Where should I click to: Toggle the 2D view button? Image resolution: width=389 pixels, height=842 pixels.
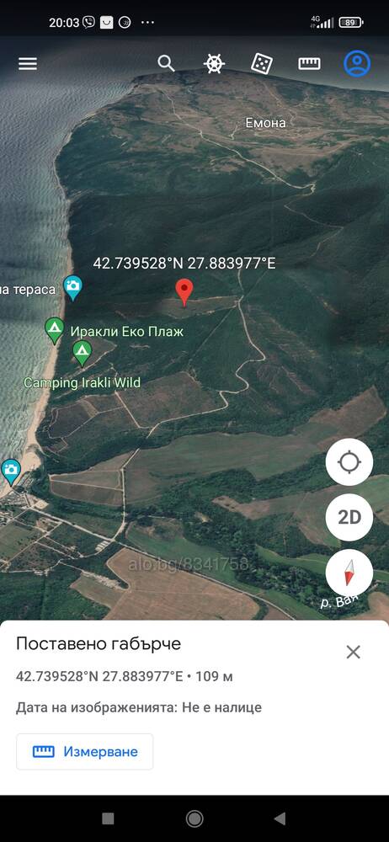[349, 517]
